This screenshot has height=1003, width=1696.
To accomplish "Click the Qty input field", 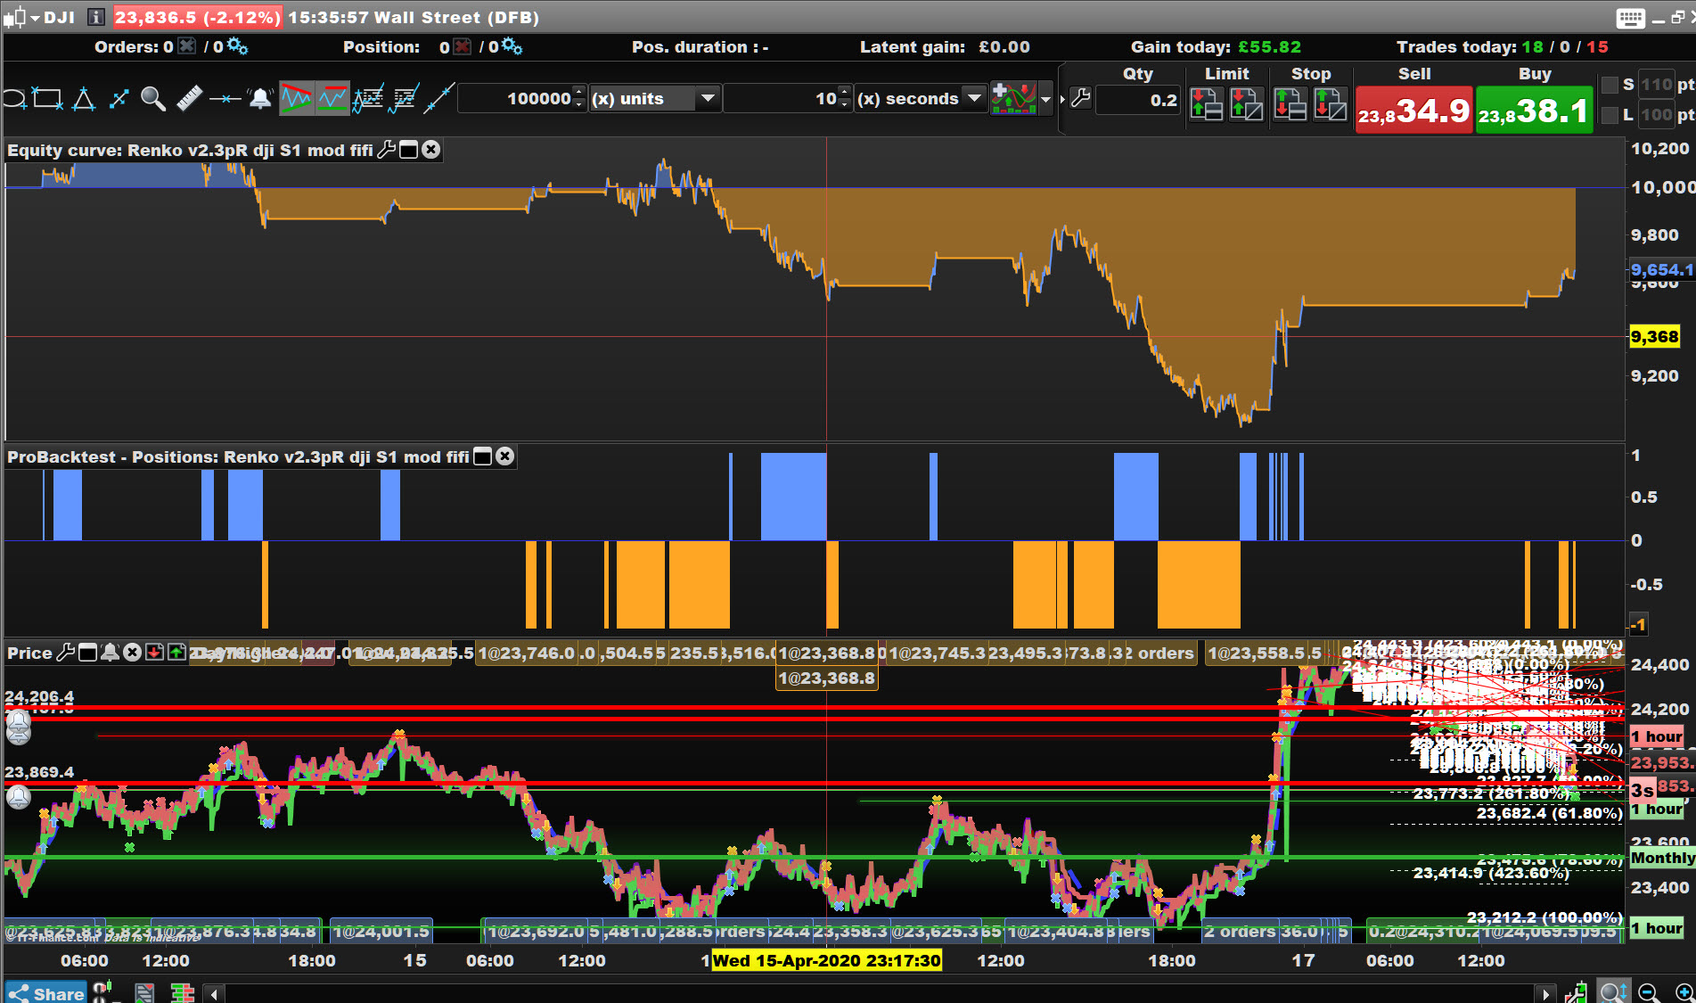I will (x=1139, y=100).
